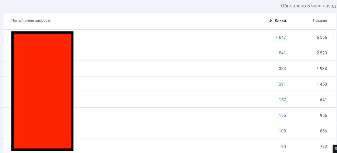The height and width of the screenshot is (153, 337).
Task: Click the 1 983 impressions link
Action: (x=322, y=69)
